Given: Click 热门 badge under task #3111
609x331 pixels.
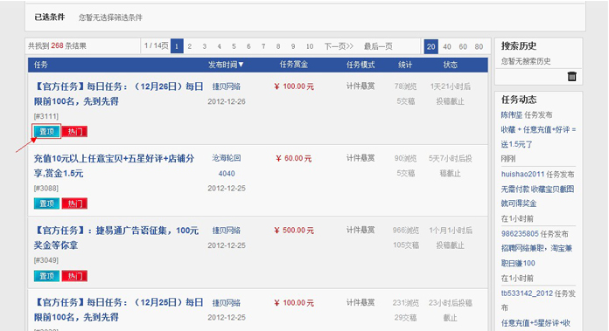Looking at the screenshot, I should 74,131.
